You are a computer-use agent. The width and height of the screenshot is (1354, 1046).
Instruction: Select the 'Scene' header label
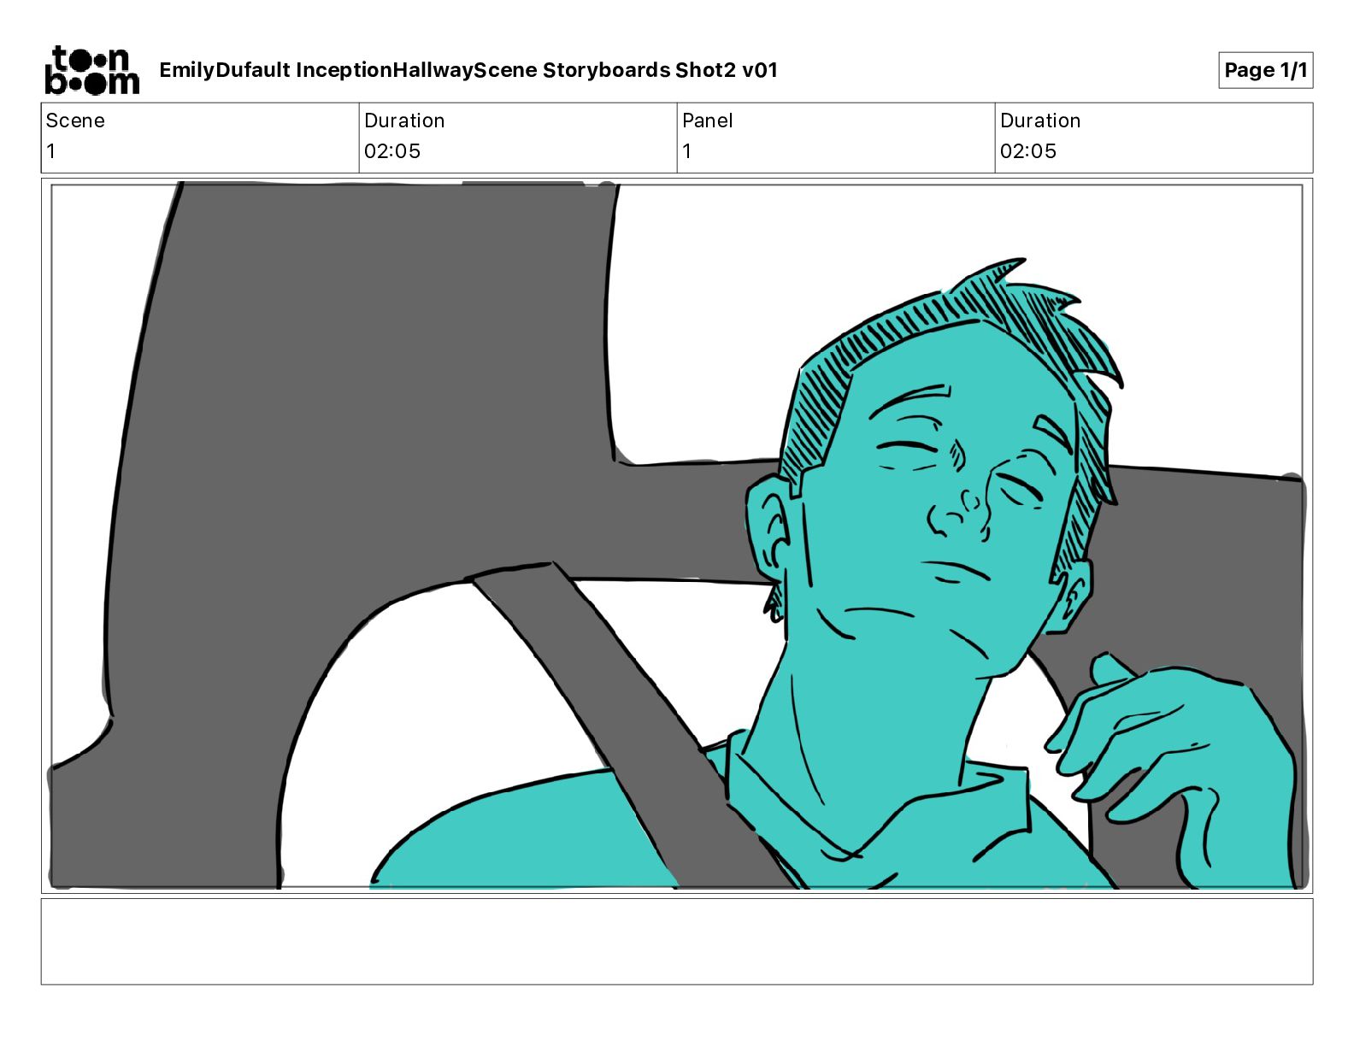tap(75, 120)
